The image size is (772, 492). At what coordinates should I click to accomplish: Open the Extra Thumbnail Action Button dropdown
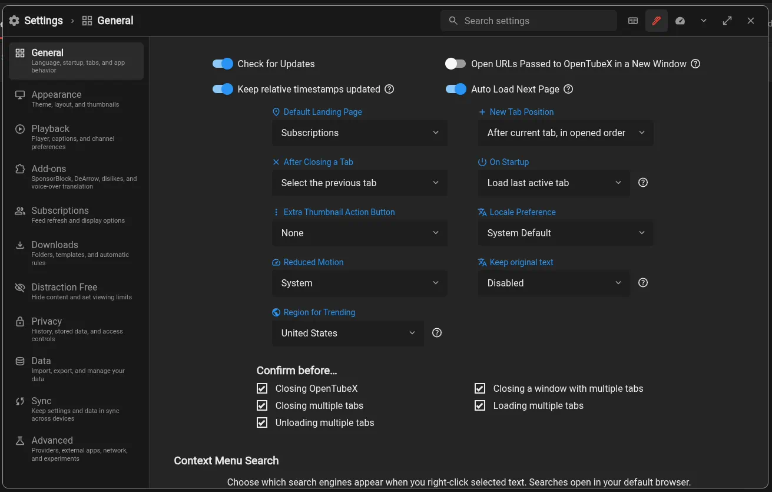(360, 233)
